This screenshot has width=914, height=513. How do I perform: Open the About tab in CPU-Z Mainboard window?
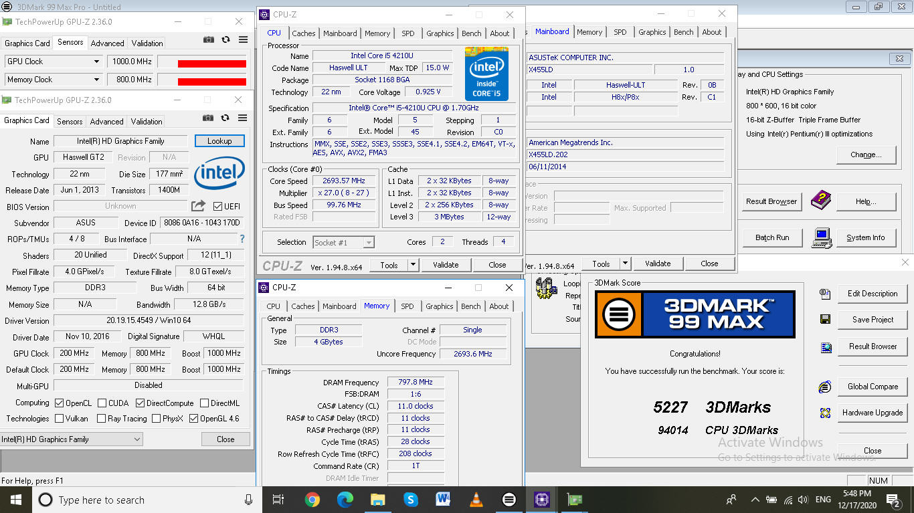[x=711, y=31]
